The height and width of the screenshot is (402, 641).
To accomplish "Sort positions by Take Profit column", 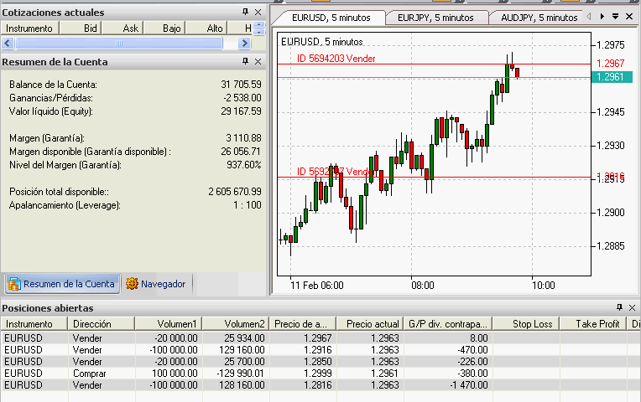I will [593, 324].
